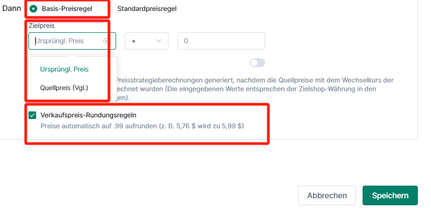
Task: Click the numeric value field showing 0
Action: point(221,41)
